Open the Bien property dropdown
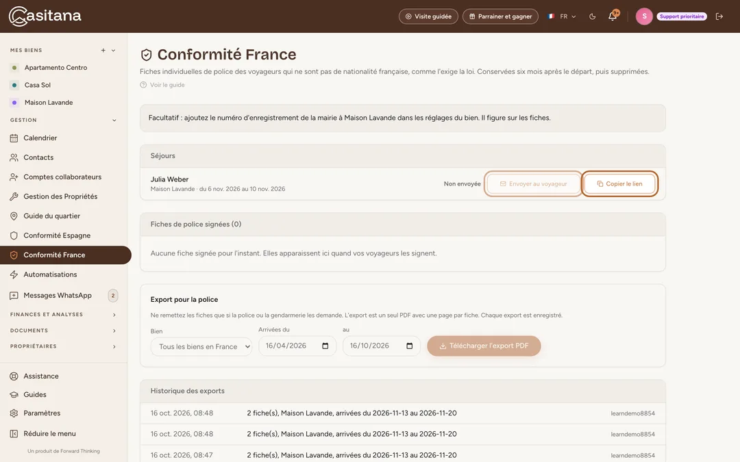The height and width of the screenshot is (462, 740). (x=201, y=346)
